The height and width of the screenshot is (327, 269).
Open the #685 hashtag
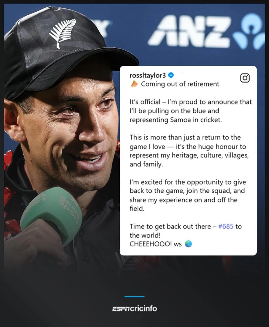tap(226, 226)
